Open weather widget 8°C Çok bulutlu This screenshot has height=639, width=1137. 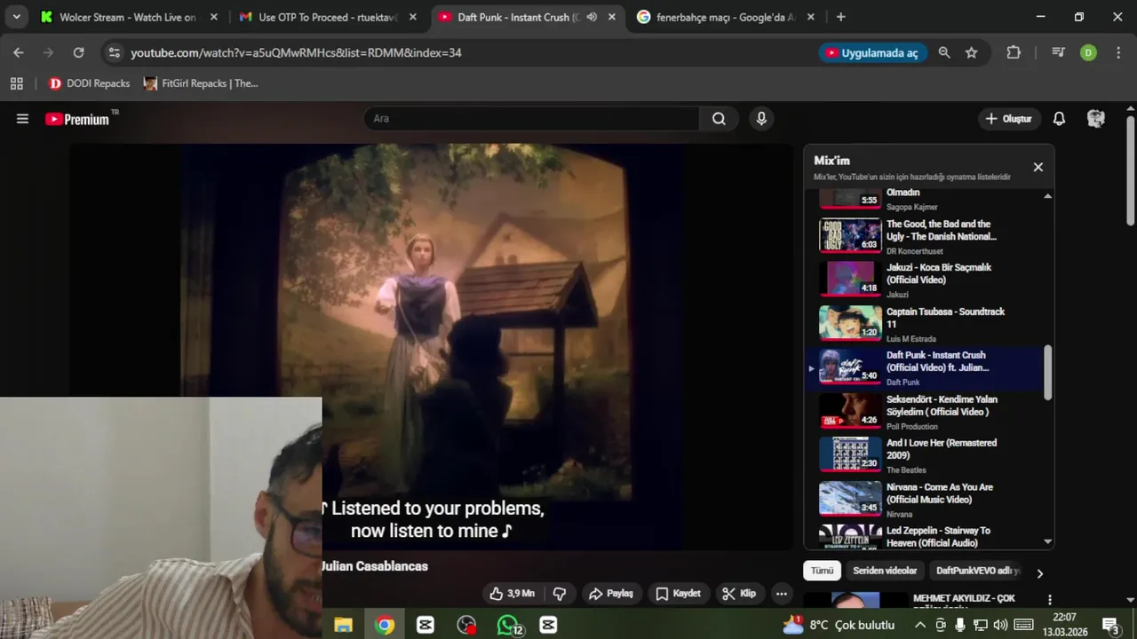[x=839, y=625]
